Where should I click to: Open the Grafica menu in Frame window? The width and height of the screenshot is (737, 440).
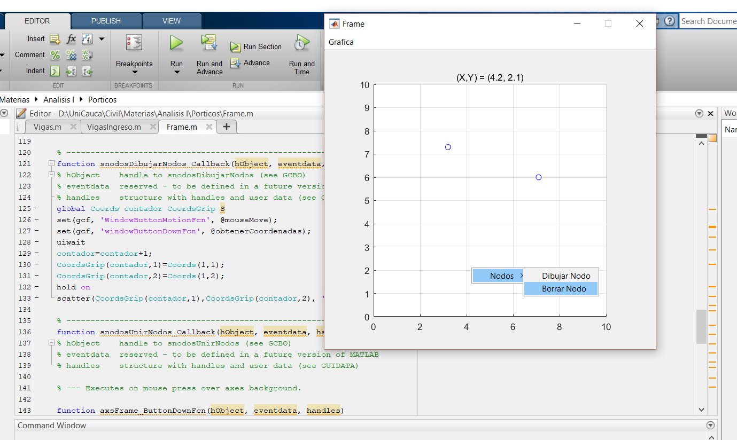[x=341, y=42]
